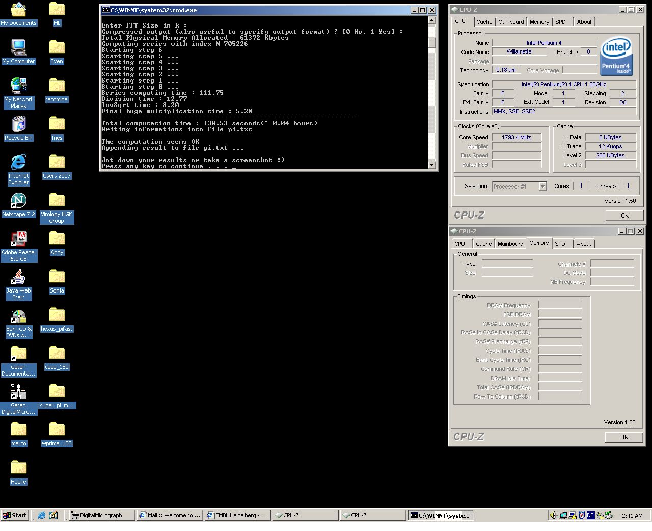Switch to Cache tab in upper CPU-Z
The width and height of the screenshot is (652, 531).
point(484,22)
